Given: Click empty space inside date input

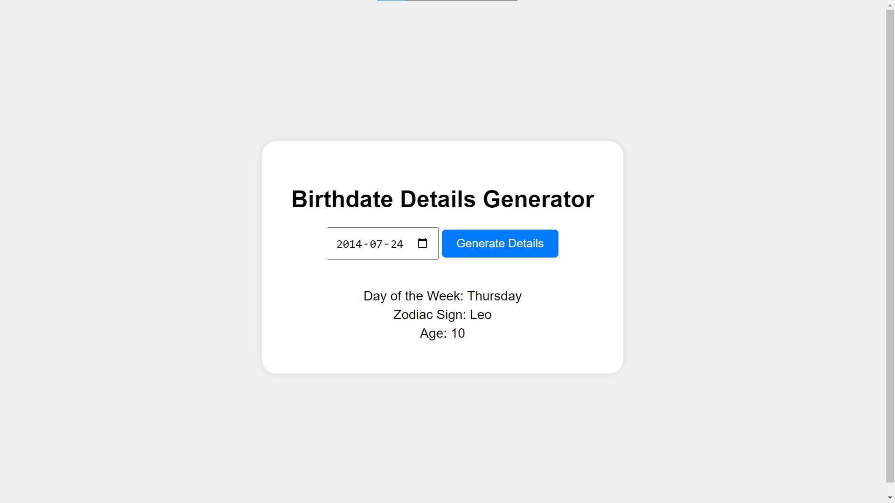Looking at the screenshot, I should click(410, 244).
